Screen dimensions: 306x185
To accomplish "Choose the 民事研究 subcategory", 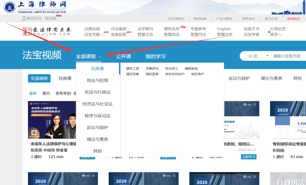I will point(152,69).
